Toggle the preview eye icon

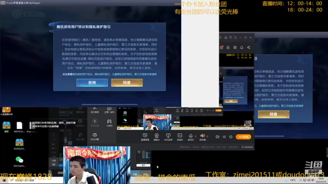point(224,137)
